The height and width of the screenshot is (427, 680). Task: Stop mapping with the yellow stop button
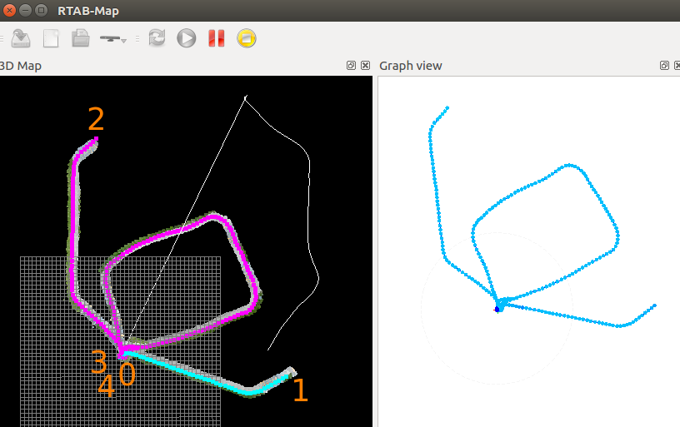coord(246,38)
